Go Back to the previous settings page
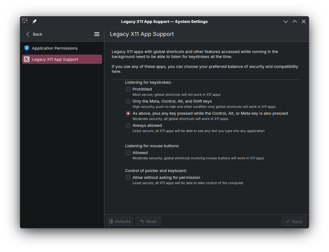The height and width of the screenshot is (252, 329). (34, 34)
